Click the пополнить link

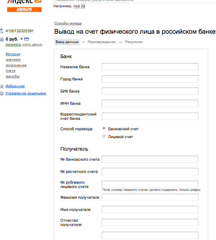click(13, 44)
